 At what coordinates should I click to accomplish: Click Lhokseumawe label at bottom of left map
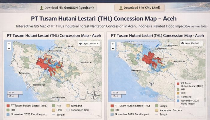58,97
